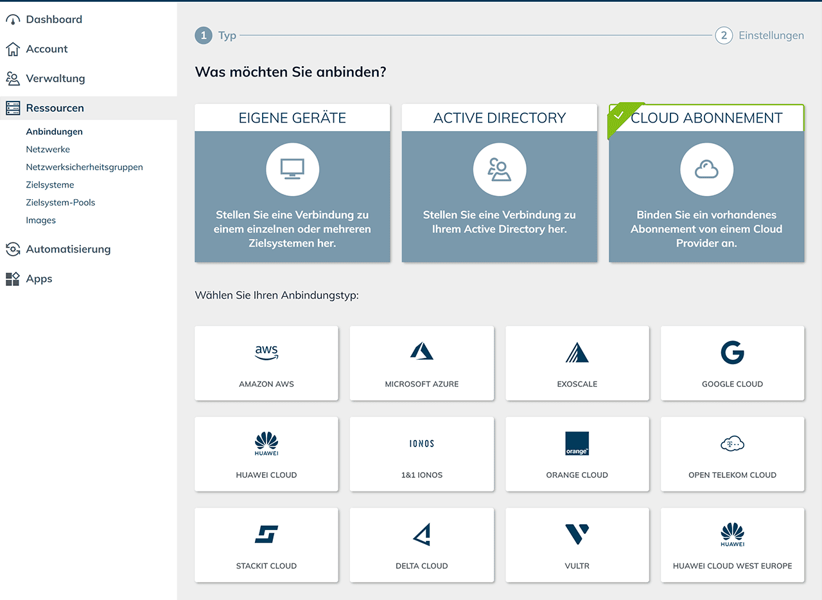
Task: Pick Huawei Cloud West Europe tile
Action: (x=732, y=545)
